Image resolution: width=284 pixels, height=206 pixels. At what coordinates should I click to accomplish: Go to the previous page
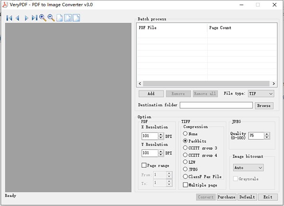click(x=18, y=18)
